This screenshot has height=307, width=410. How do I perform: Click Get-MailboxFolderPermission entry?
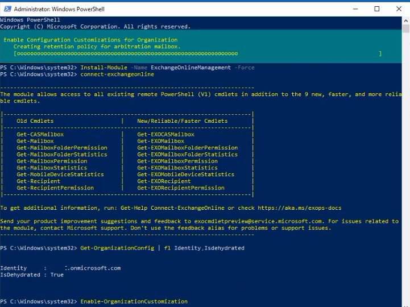tap(62, 148)
